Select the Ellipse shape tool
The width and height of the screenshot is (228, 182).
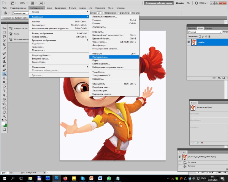tap(4, 99)
